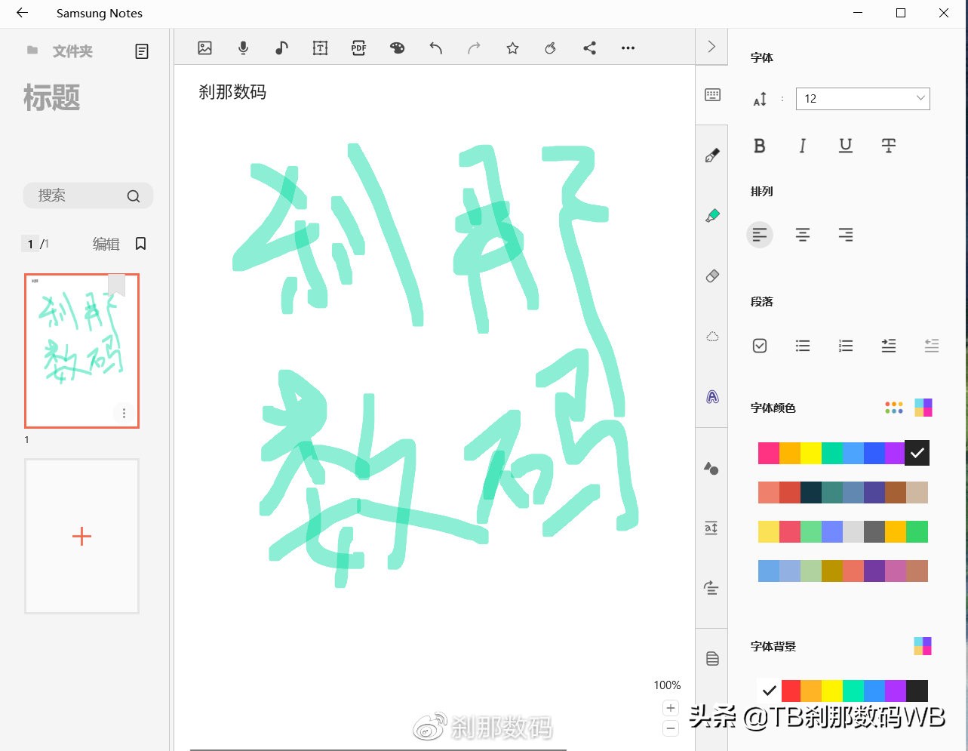Add the note to favorites with the star
The height and width of the screenshot is (751, 968).
(512, 48)
